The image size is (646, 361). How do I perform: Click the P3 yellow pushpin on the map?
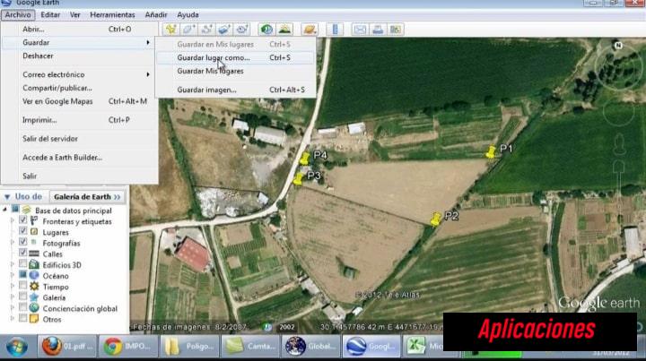point(298,179)
